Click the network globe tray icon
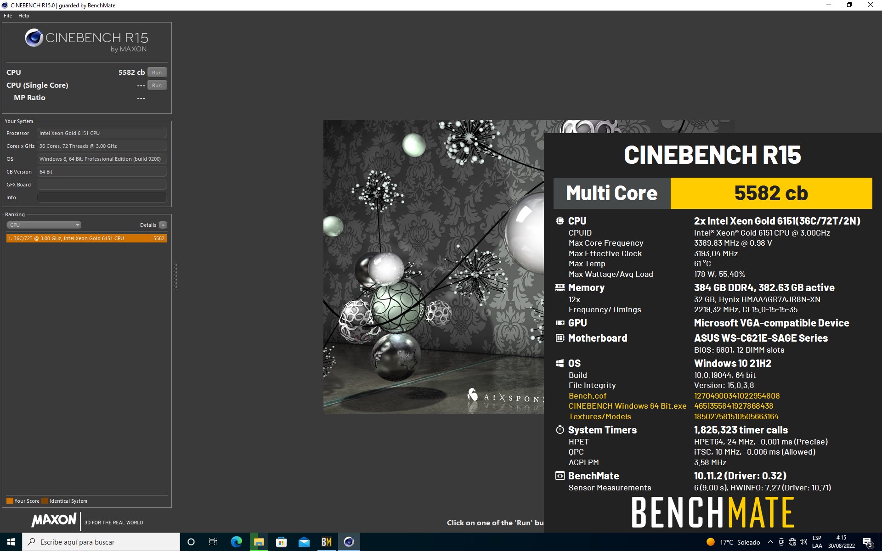 792,542
